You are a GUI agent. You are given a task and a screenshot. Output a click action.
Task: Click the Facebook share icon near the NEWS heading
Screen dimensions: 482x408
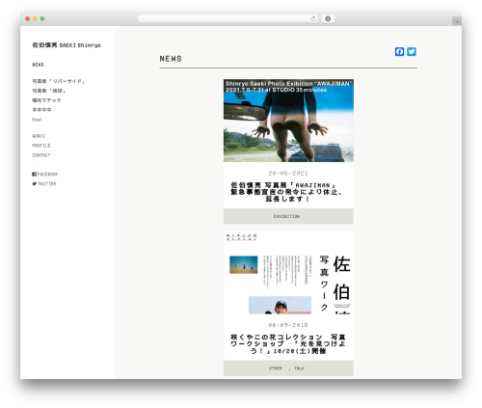tap(399, 52)
